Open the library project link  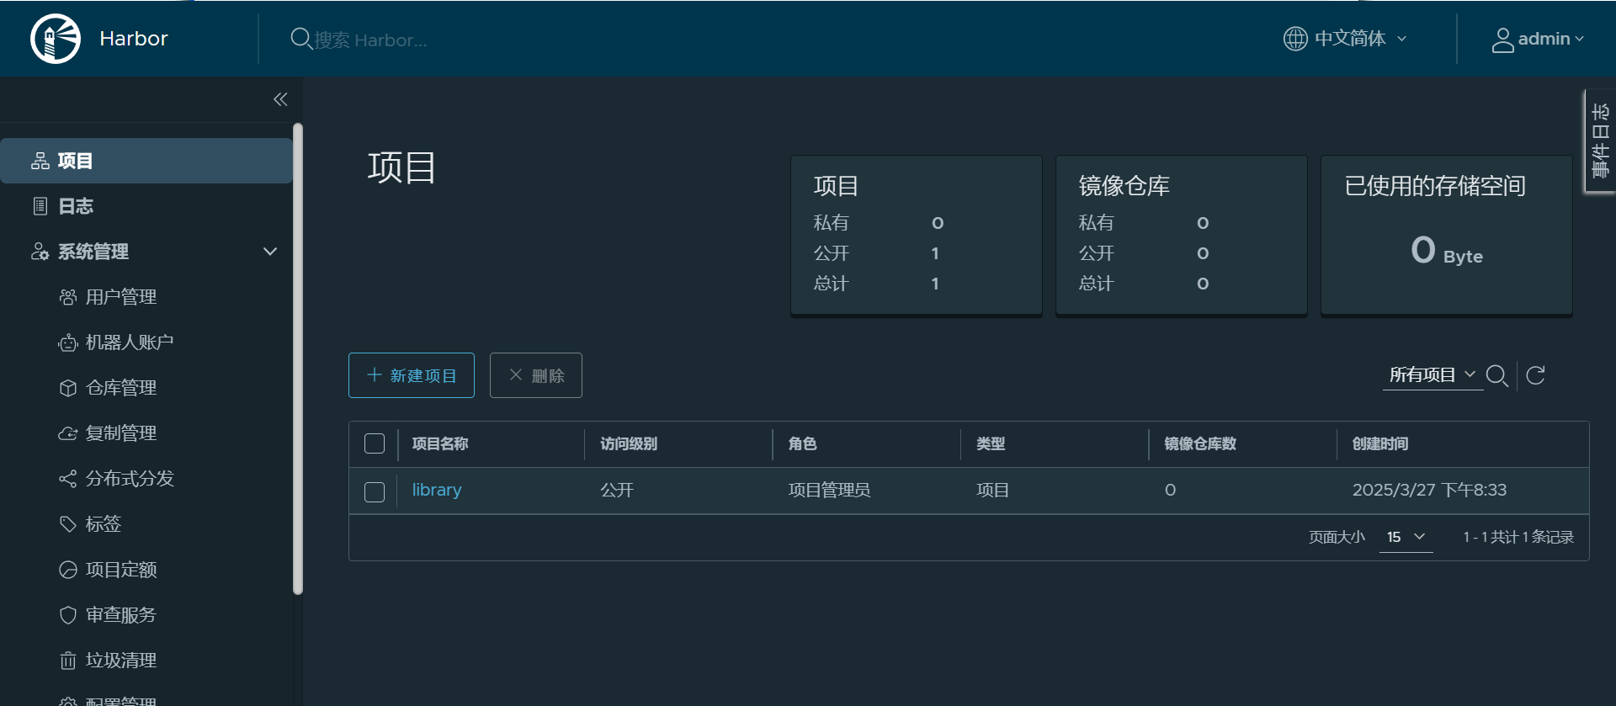(x=437, y=490)
